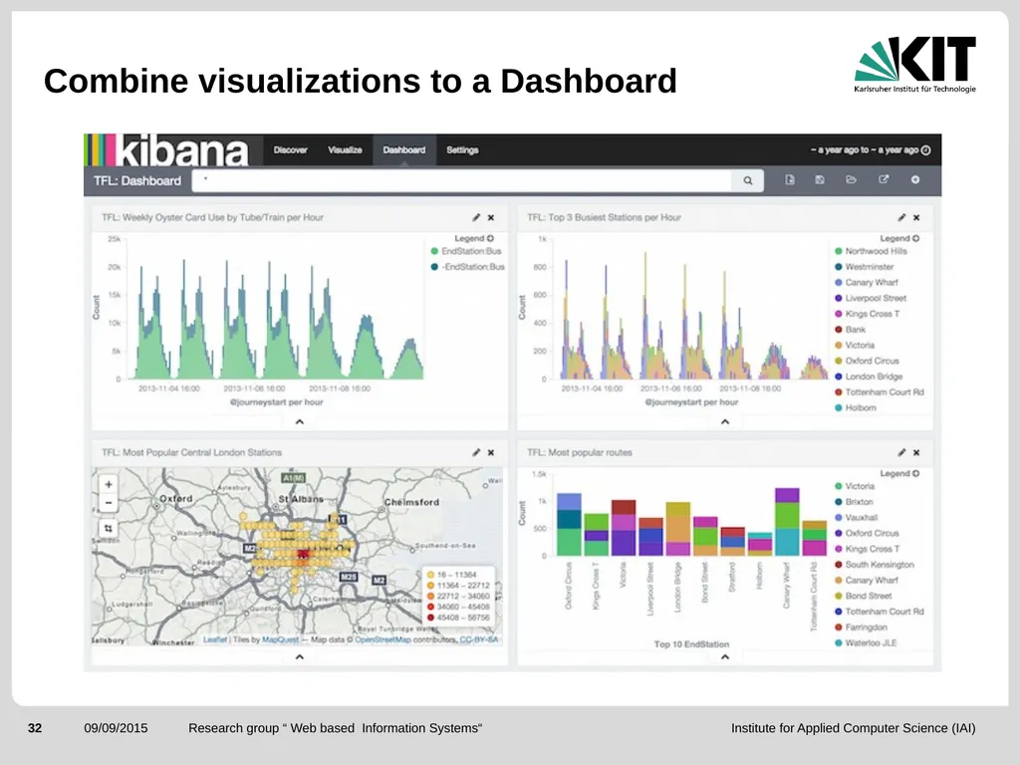Activate the map fit-bounds crop tool
Image resolution: width=1020 pixels, height=765 pixels.
tap(109, 528)
